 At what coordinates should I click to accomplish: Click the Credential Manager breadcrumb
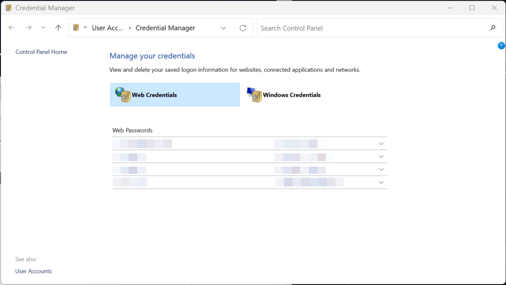click(165, 28)
